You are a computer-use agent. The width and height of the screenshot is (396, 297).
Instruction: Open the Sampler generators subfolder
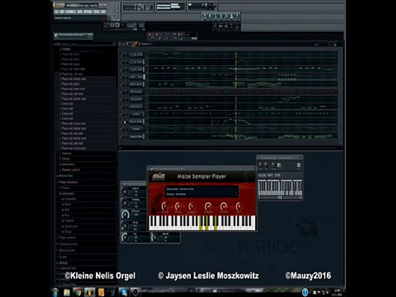point(68,221)
